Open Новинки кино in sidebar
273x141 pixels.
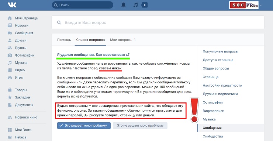(26, 117)
